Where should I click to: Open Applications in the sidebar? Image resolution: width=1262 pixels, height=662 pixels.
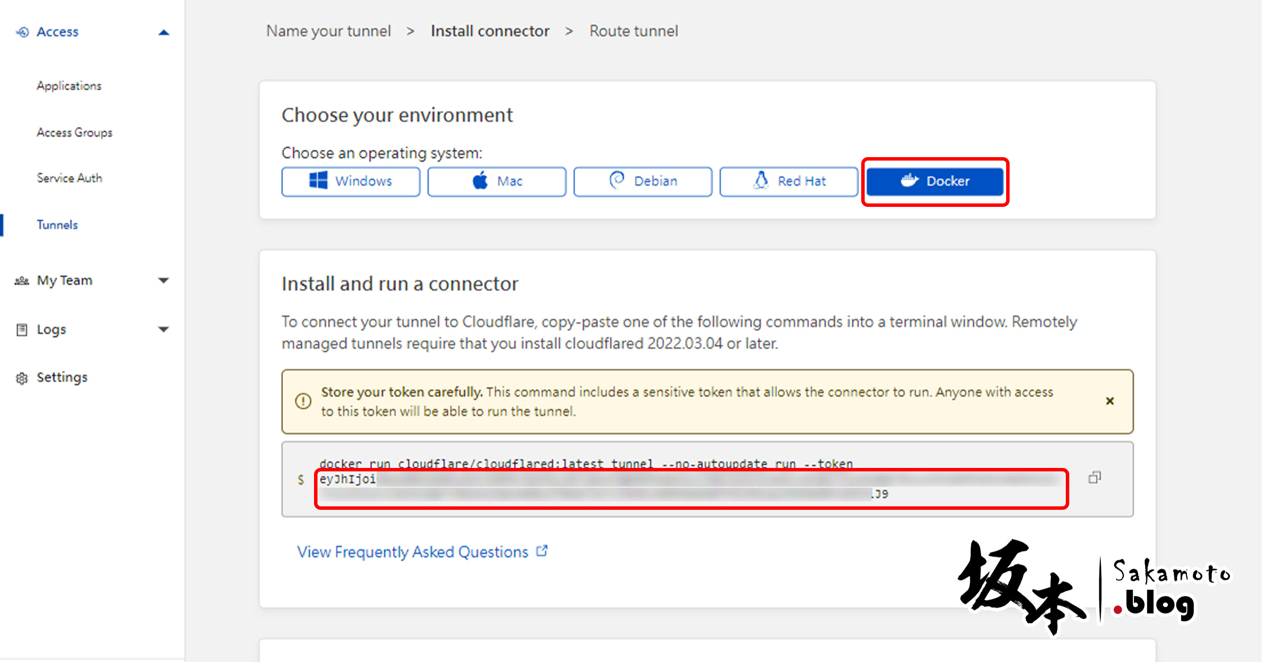point(69,86)
